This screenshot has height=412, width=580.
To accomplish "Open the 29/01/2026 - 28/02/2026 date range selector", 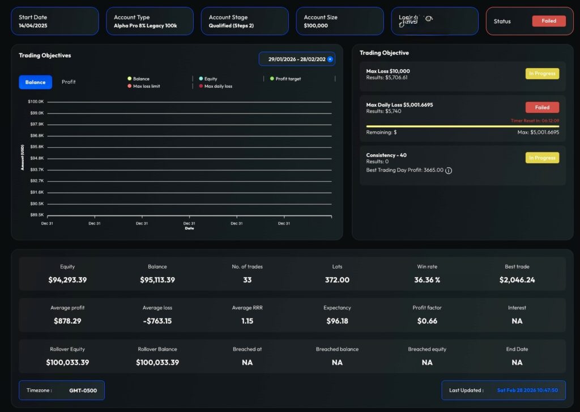I will point(295,59).
